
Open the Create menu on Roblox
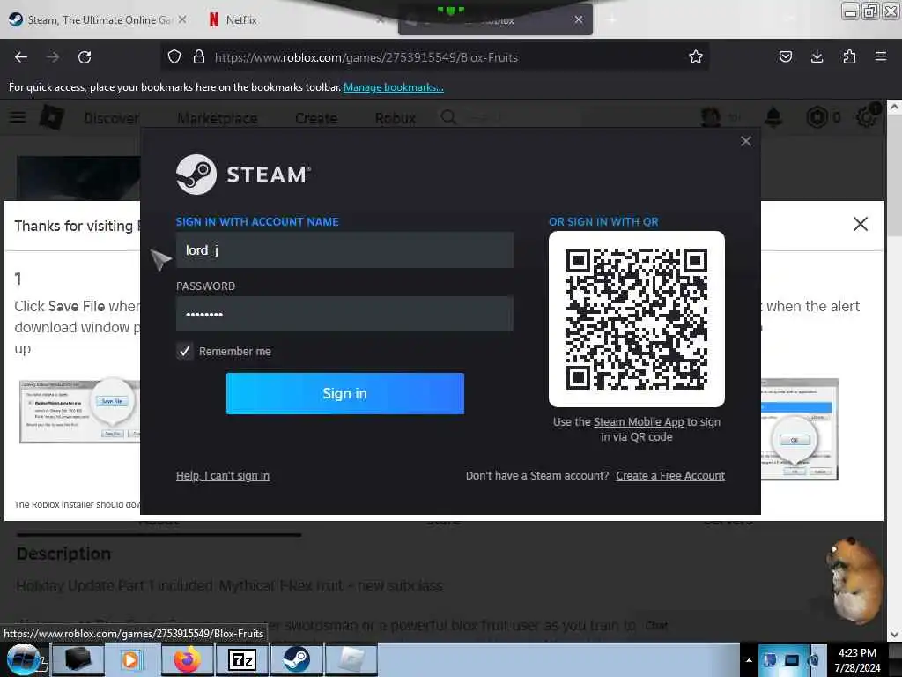coord(316,118)
